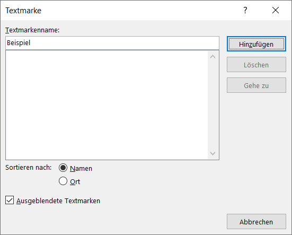Screen dimensions: 292x235
Task: Click the Ort label text
Action: point(75,182)
